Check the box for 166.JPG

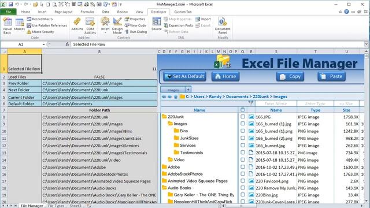243,117
